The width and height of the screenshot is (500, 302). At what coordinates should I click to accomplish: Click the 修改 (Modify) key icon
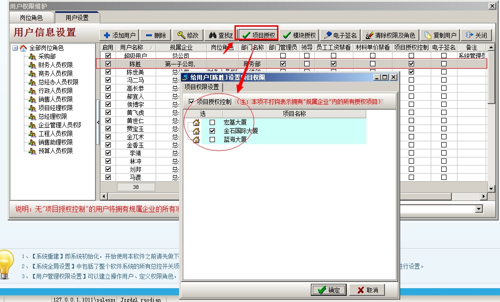(181, 35)
